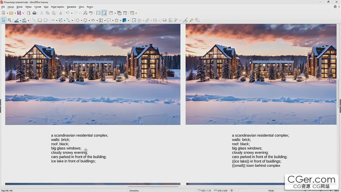341x192 pixels.
Task: Click the Export as PDF icon
Action: tap(29, 13)
